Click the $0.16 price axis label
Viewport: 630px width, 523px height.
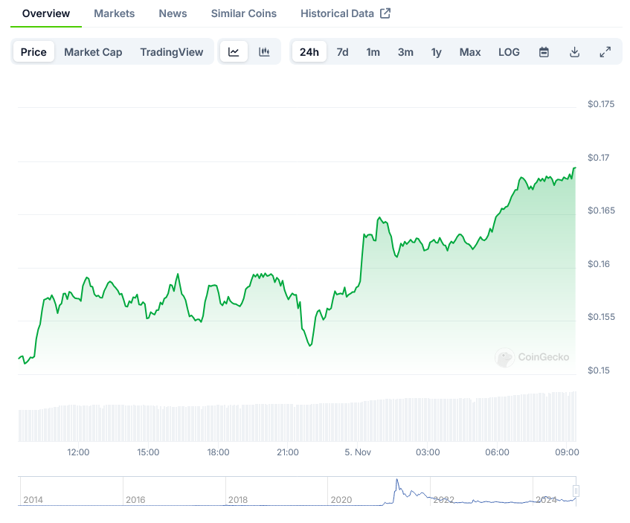[x=599, y=264]
